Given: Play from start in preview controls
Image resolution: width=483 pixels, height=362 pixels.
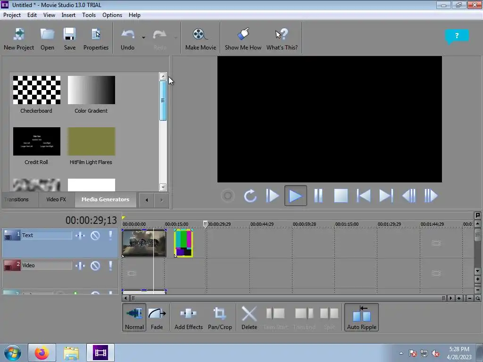Looking at the screenshot, I should 272,196.
